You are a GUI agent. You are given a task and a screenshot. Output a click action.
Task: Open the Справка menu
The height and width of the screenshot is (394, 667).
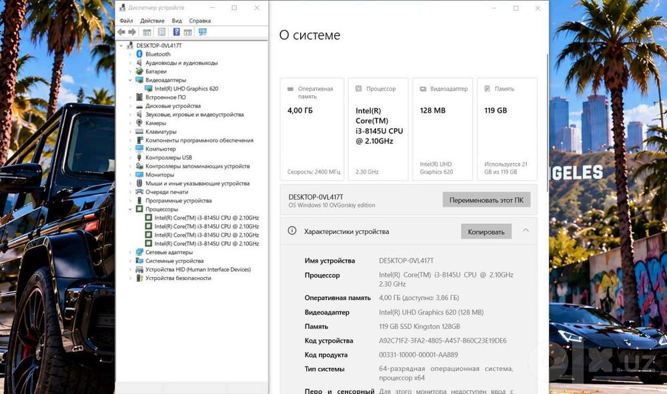(x=200, y=21)
